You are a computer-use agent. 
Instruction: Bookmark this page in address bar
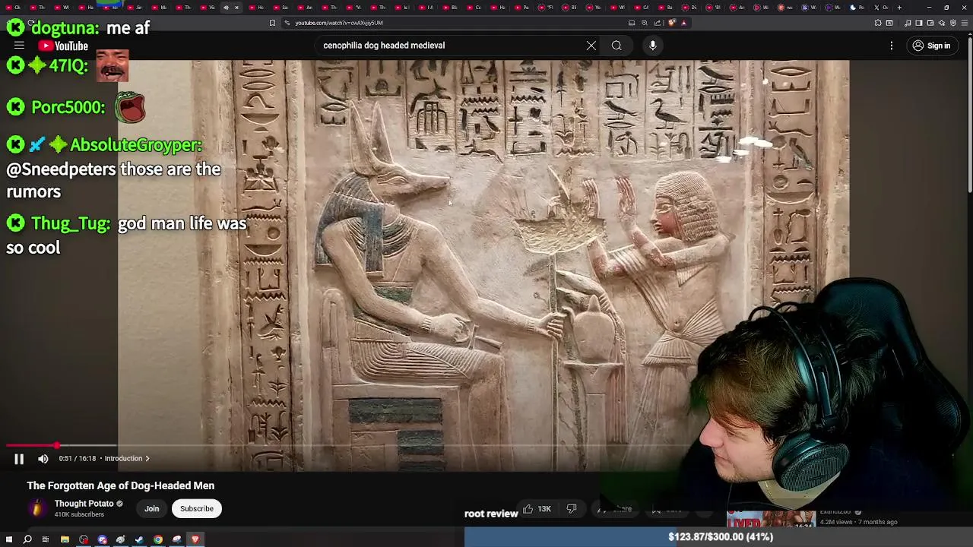(x=272, y=23)
